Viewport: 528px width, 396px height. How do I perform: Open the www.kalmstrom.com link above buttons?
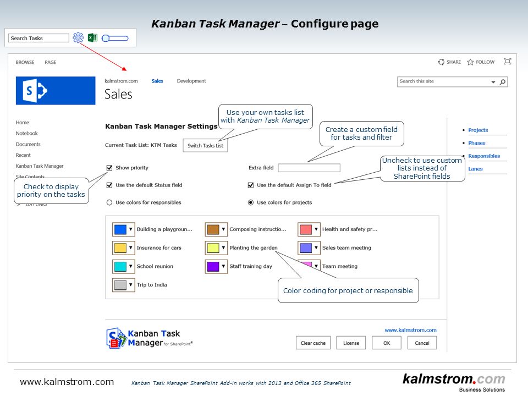[x=410, y=330]
